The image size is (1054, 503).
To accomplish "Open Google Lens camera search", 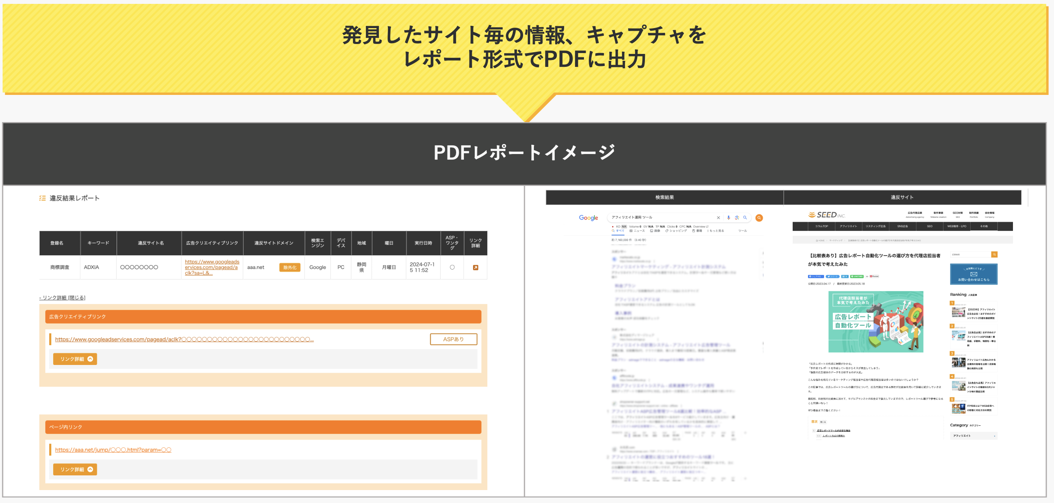I will point(737,218).
